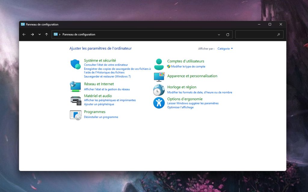This screenshot has width=308, height=192.
Task: Open the recent locations chevron next to forward arrow
Action: (x=39, y=34)
